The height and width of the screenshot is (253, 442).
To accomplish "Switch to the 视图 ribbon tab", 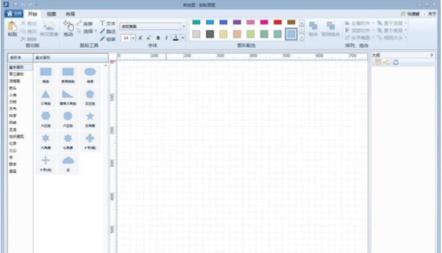I will (x=51, y=14).
